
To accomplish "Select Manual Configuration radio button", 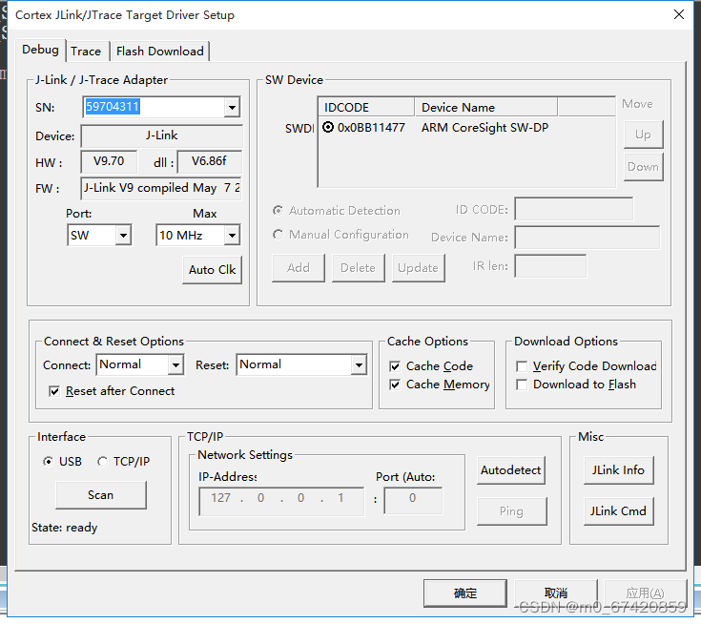I will tap(278, 235).
